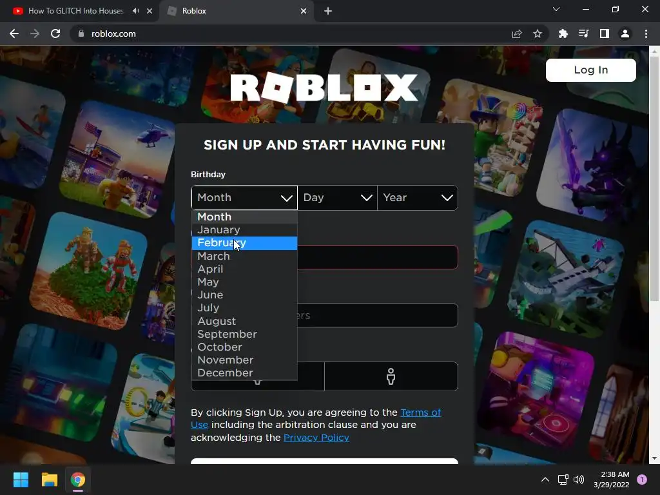The width and height of the screenshot is (660, 495).
Task: Mute the YouTube tab audio icon
Action: coord(135,11)
